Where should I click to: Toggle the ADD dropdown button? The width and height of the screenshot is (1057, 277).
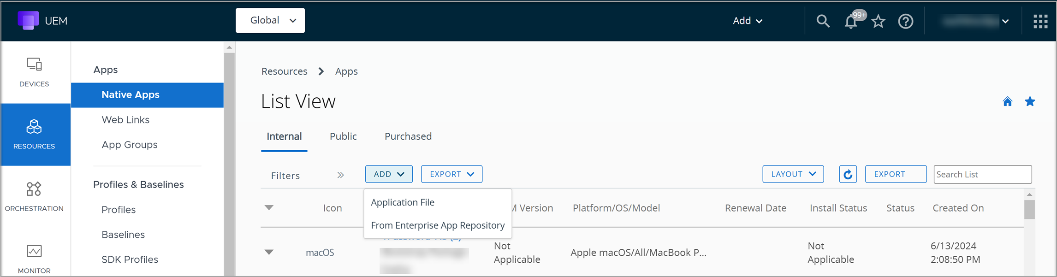point(389,174)
